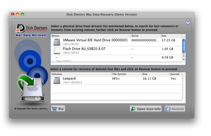The height and width of the screenshot is (136, 211).
Task: Select the Leopard volume row
Action: pos(116,80)
